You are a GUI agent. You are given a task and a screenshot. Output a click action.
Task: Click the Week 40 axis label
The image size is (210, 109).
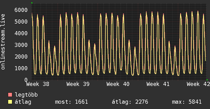click(x=118, y=84)
